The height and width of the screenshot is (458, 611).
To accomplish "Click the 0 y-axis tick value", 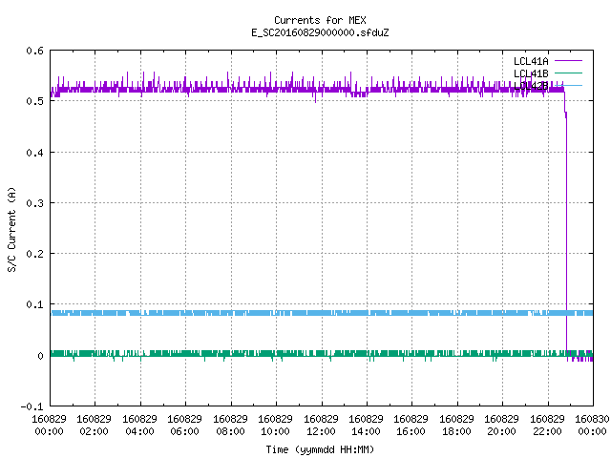I will pyautogui.click(x=40, y=356).
